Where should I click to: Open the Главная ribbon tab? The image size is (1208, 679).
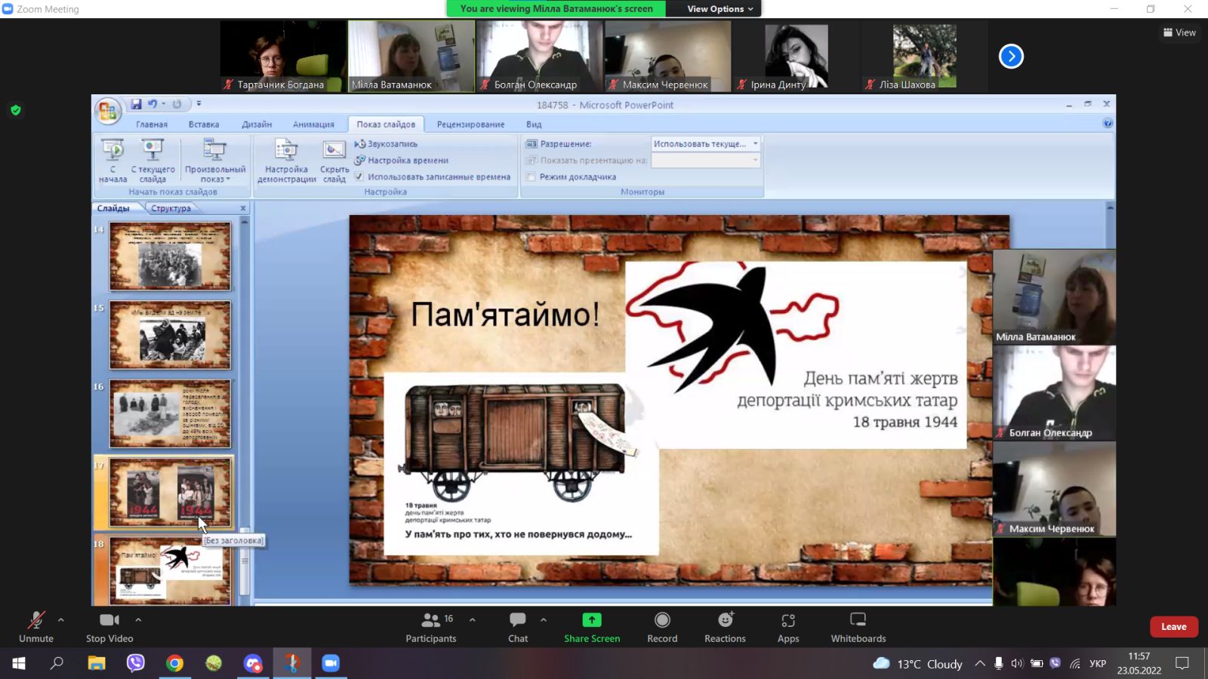152,124
